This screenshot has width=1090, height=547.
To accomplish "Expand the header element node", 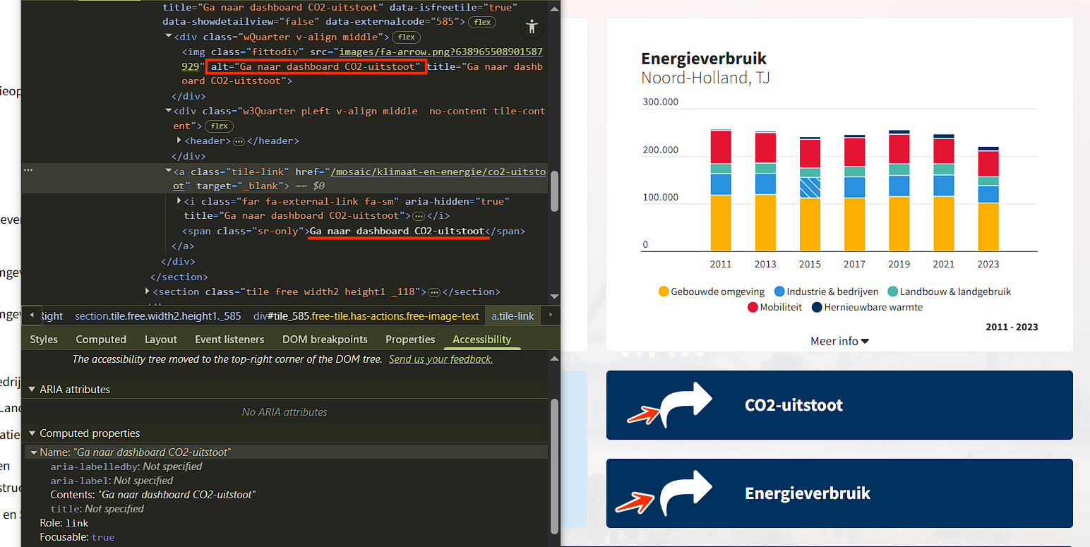I will [179, 141].
